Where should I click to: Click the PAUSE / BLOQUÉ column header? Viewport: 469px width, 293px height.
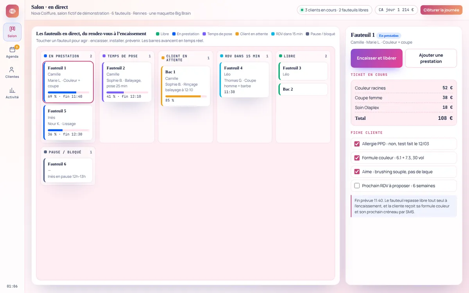(x=68, y=152)
